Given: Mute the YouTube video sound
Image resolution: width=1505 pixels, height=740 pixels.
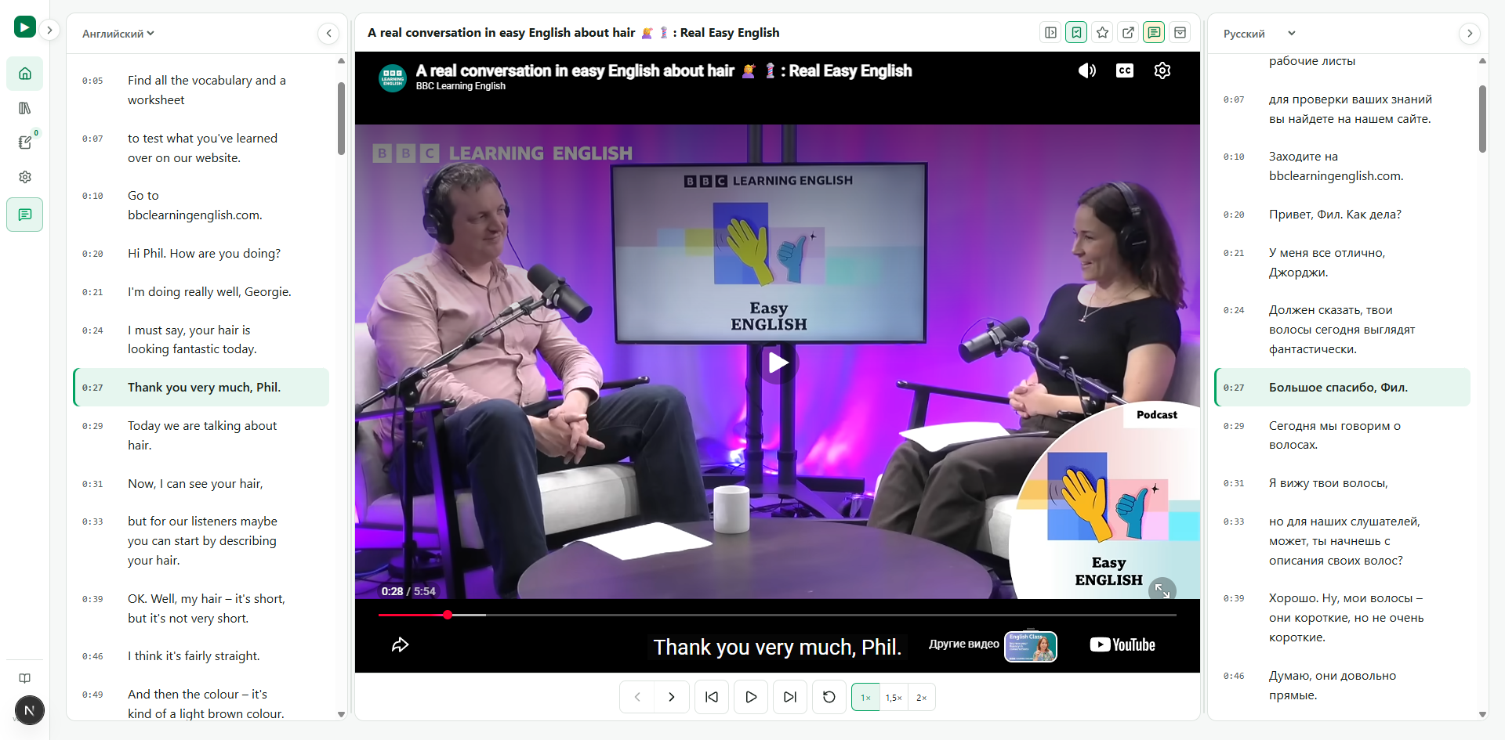Looking at the screenshot, I should [1087, 70].
